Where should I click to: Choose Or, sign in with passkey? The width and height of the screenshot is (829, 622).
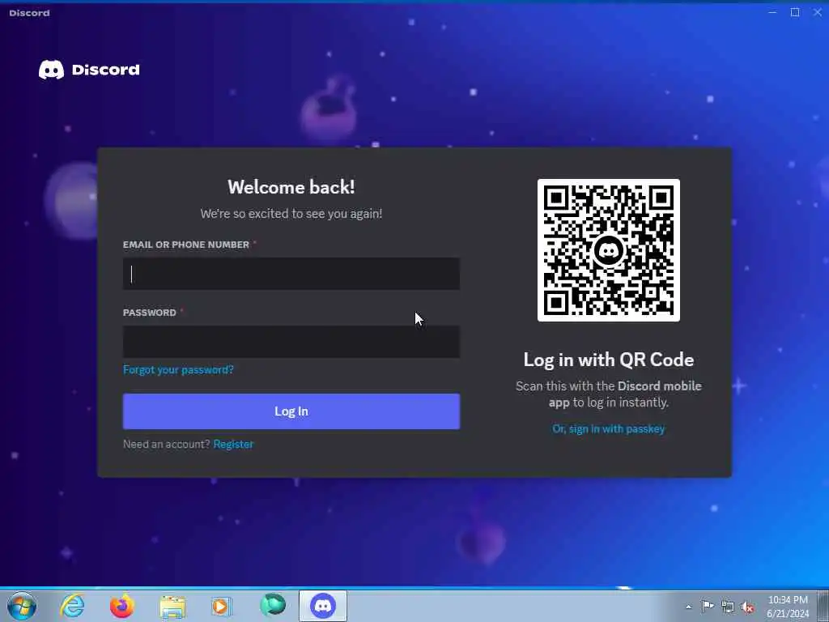tap(609, 429)
